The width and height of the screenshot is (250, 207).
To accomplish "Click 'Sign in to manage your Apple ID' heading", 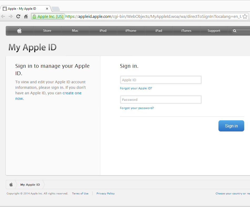I will tap(53, 70).
